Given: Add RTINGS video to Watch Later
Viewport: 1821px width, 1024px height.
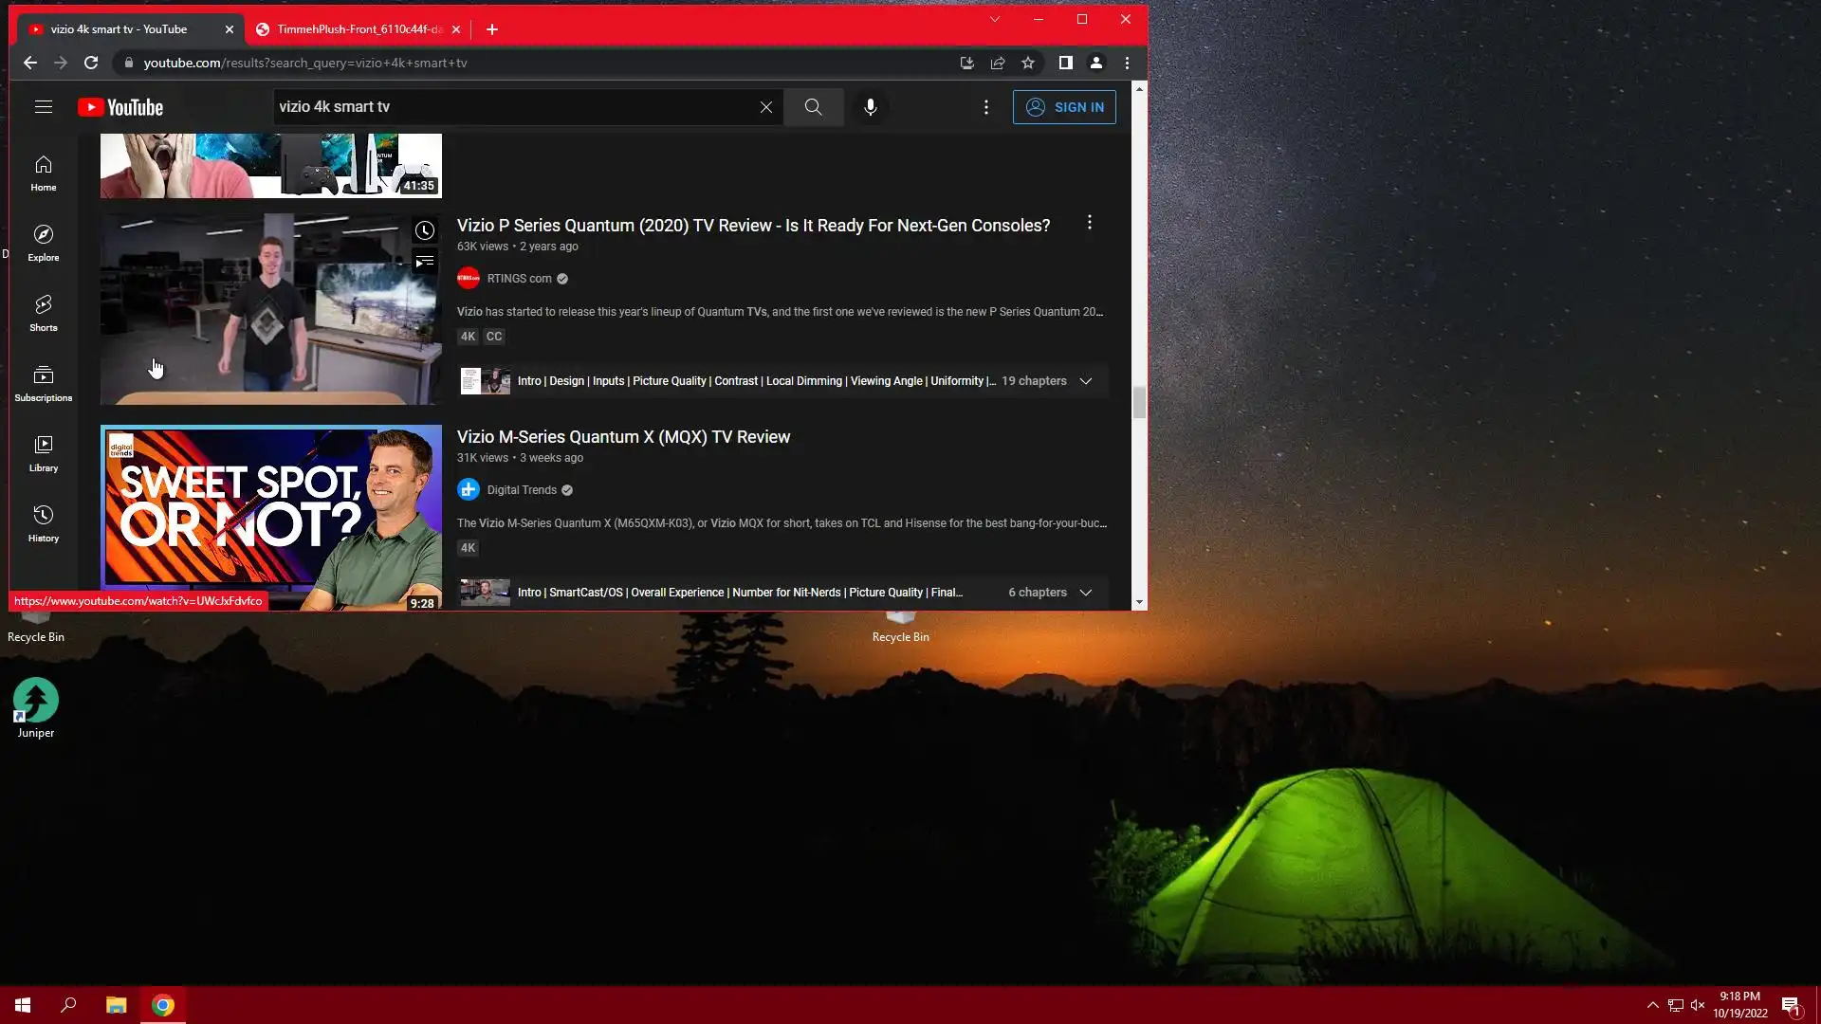Looking at the screenshot, I should coord(424,230).
